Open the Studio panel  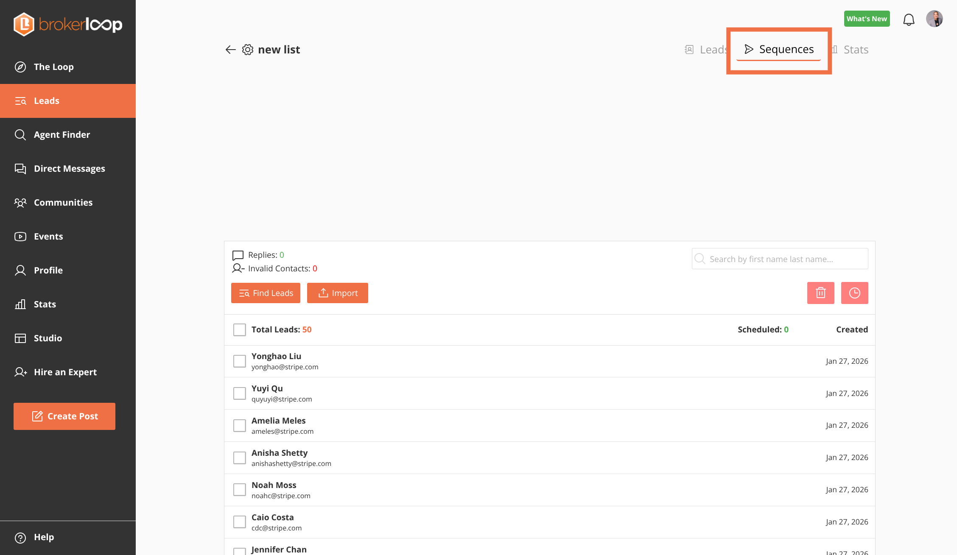(48, 338)
